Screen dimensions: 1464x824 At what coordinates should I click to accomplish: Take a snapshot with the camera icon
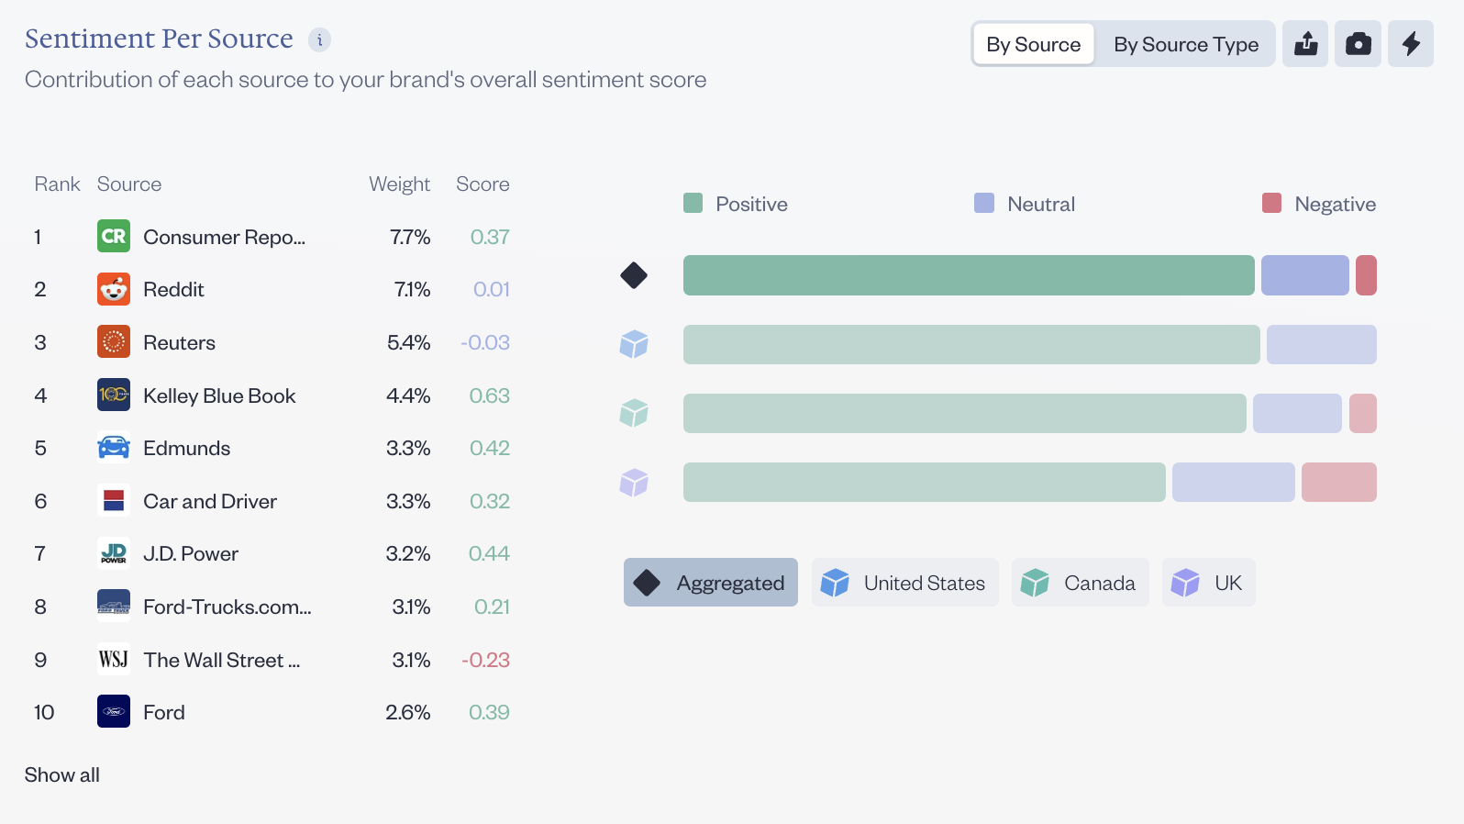pos(1358,44)
